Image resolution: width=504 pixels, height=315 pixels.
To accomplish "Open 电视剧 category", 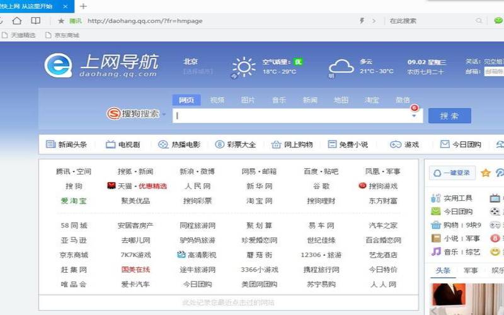I will [x=123, y=144].
